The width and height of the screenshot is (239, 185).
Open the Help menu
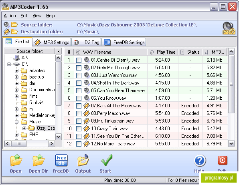51,16
